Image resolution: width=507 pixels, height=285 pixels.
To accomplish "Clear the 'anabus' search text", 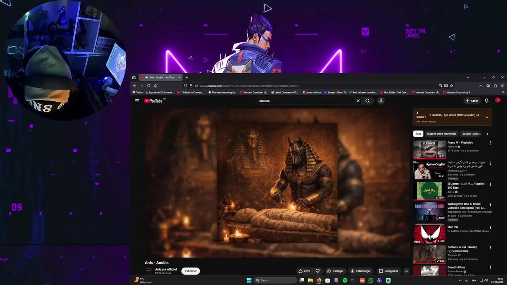I will pos(358,101).
